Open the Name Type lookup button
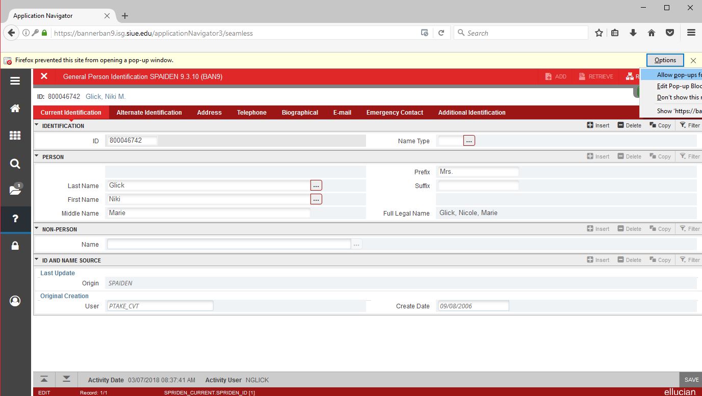The width and height of the screenshot is (702, 396). point(469,141)
